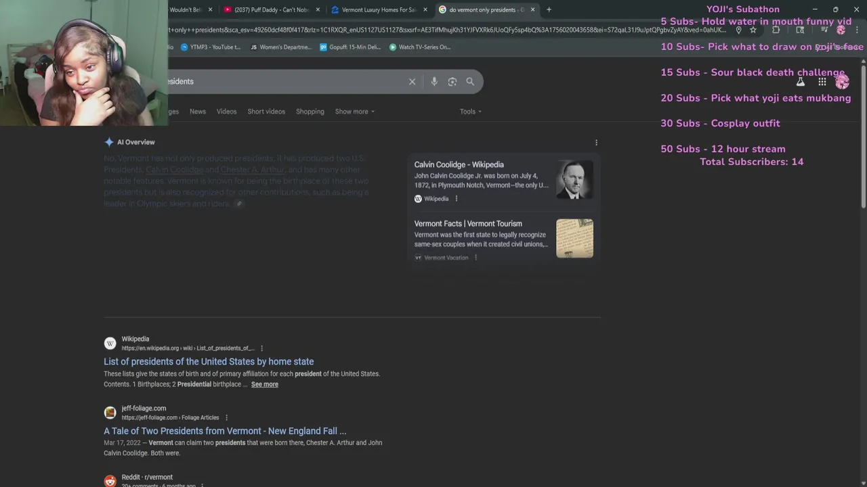Select the Videos search filter
This screenshot has height=487, width=867.
click(226, 112)
